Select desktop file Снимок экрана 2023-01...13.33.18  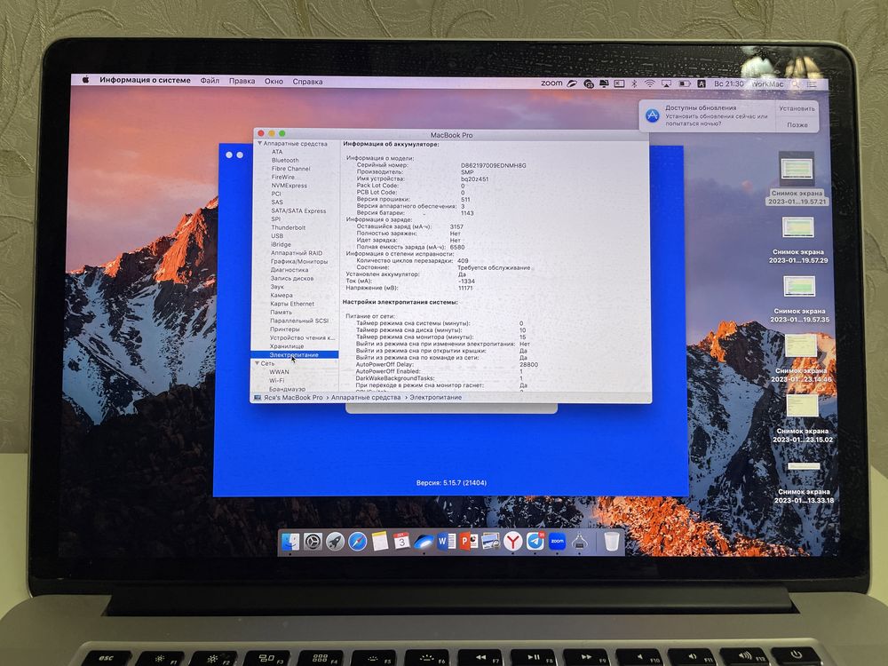(x=804, y=482)
